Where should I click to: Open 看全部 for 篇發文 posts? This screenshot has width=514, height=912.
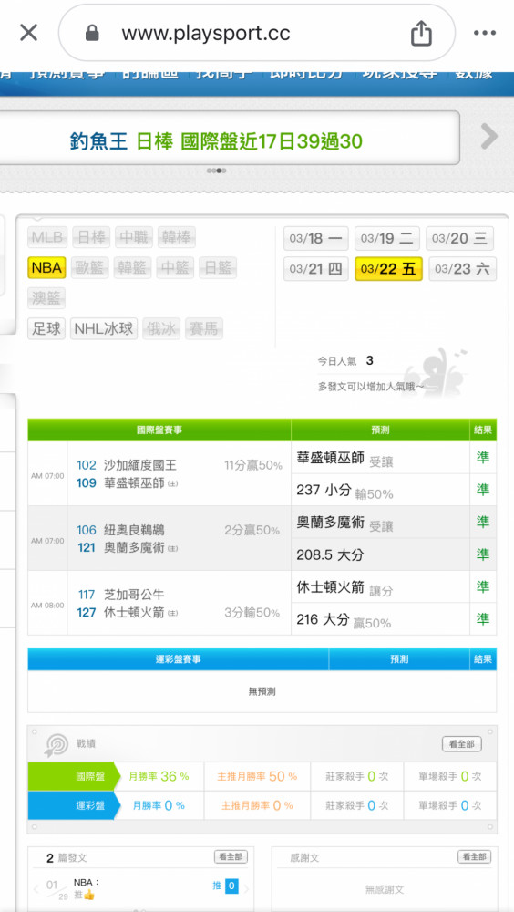(x=231, y=856)
